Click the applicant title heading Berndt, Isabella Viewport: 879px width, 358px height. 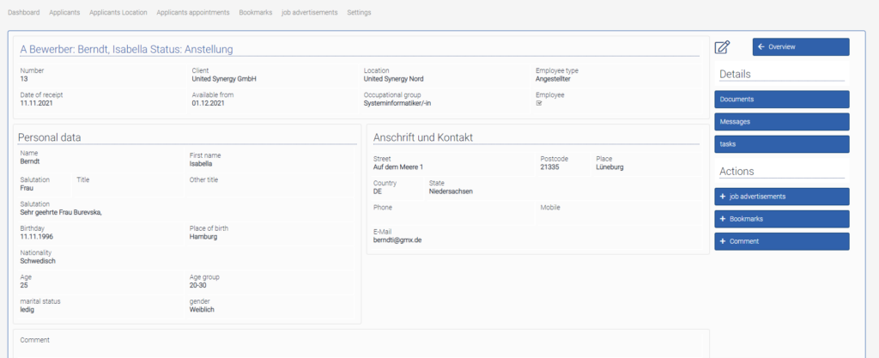(126, 50)
